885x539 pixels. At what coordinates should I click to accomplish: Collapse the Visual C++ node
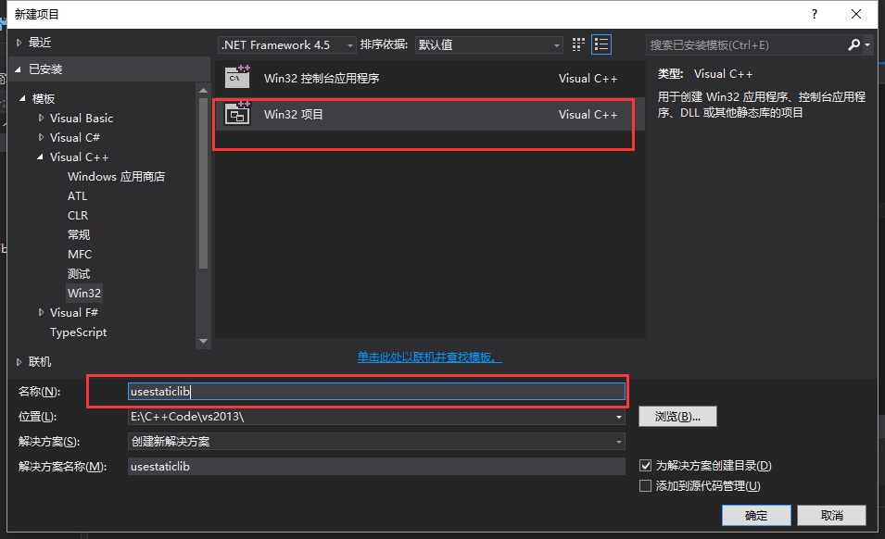click(40, 157)
